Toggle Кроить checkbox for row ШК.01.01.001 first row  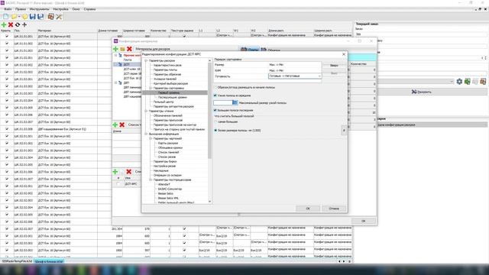pyautogui.click(x=7, y=36)
